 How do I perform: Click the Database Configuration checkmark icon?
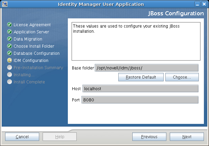[x=10, y=53]
